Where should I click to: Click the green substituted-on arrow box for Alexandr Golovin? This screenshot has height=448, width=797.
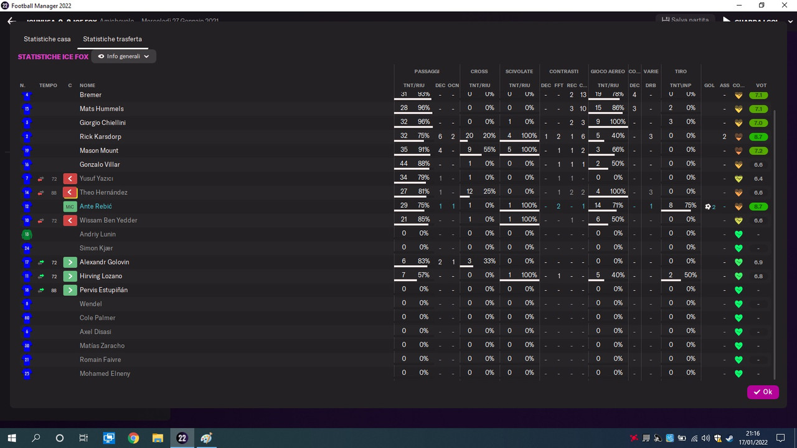click(x=70, y=263)
